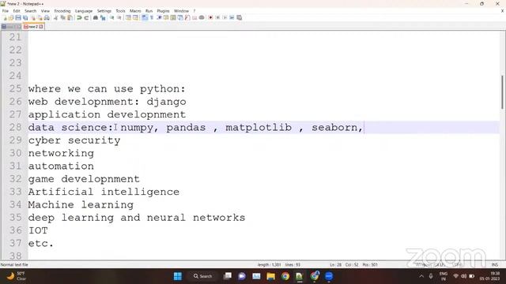Undo the last edit with the toolbar arrow
506x284 pixels.
[79, 17]
